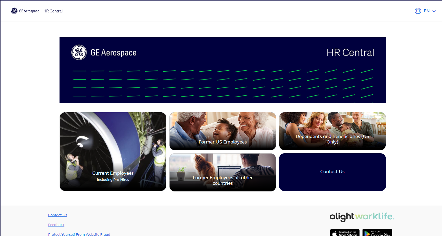Choose Former Employees all other countries tile

222,172
